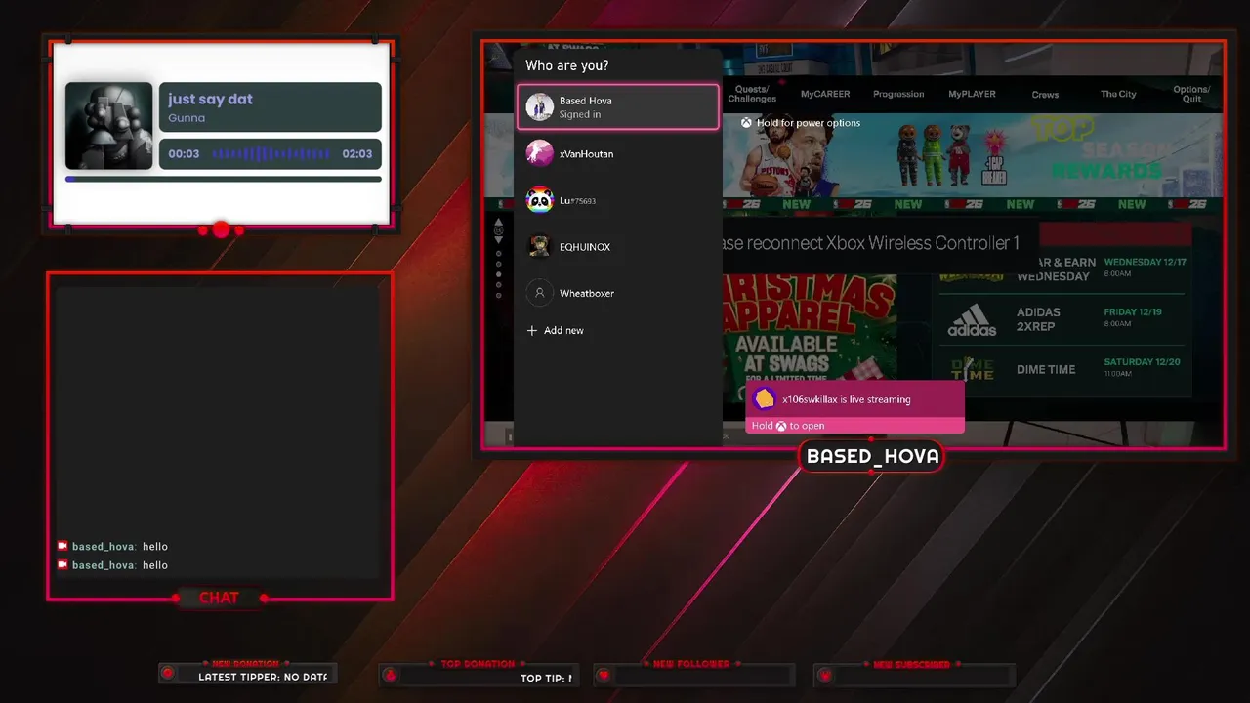Screen dimensions: 1250x703
Task: Click the first based_hova hello chat message
Action: [x=113, y=547]
